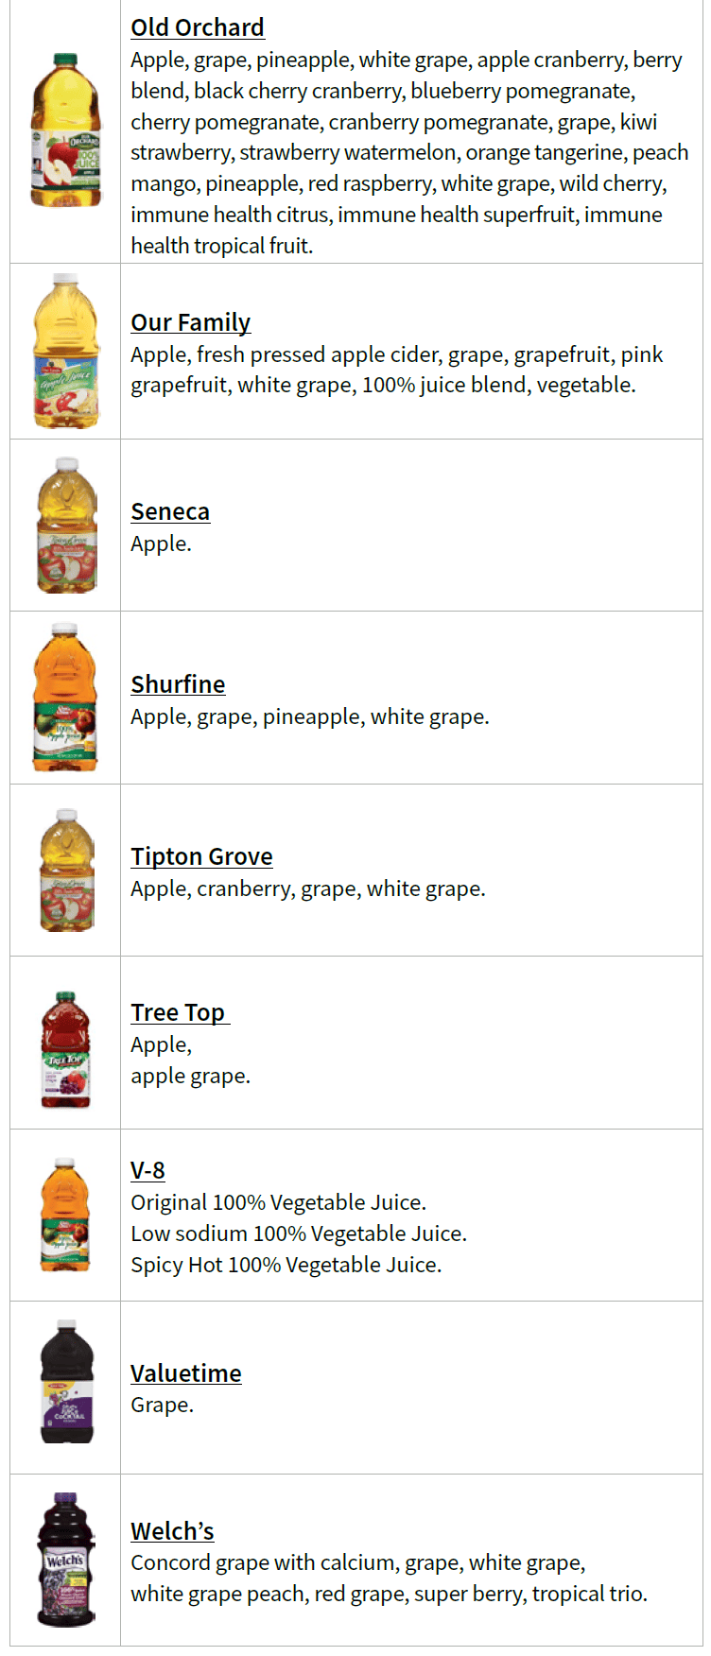The height and width of the screenshot is (1656, 711).
Task: Click the bottle image in the V-8 row
Action: point(65,1215)
